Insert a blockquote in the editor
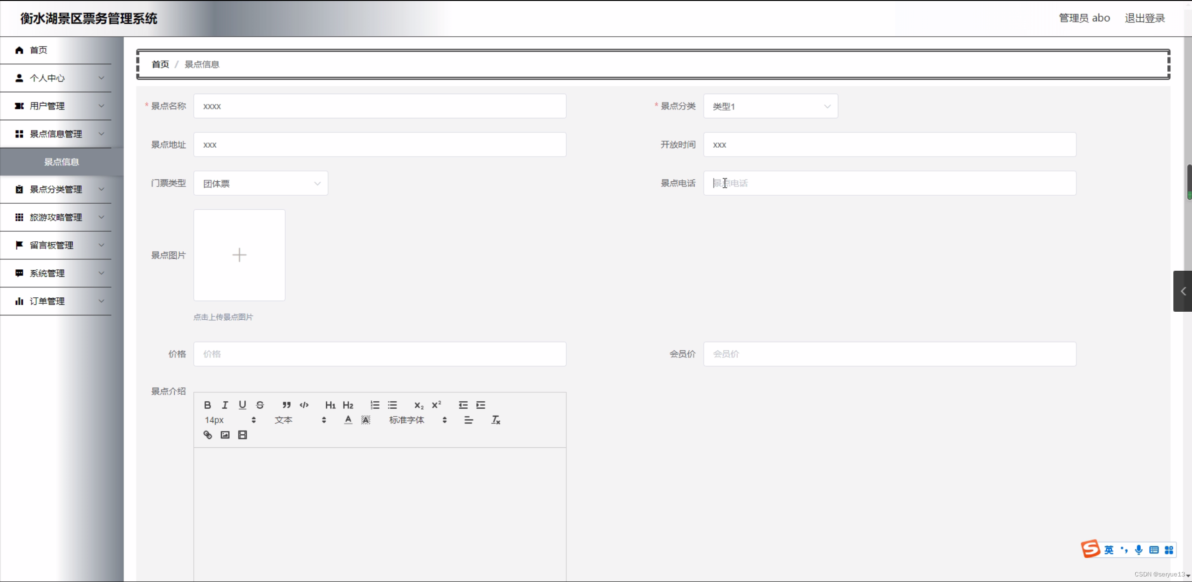1192x582 pixels. (286, 405)
